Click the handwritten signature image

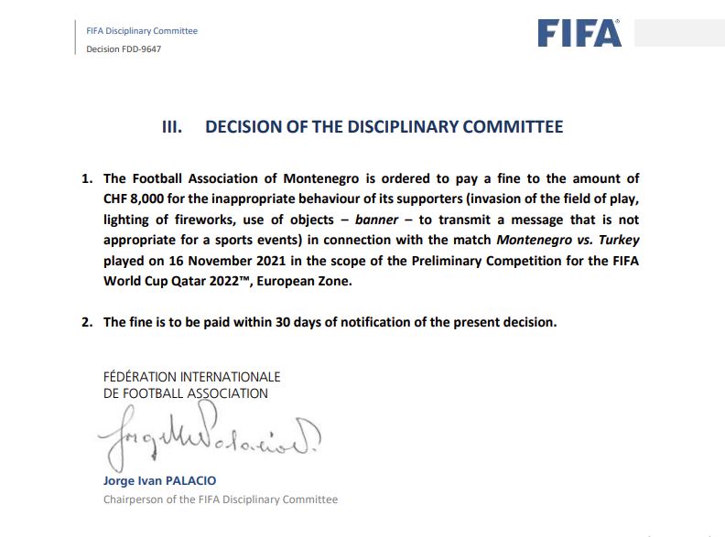(207, 439)
